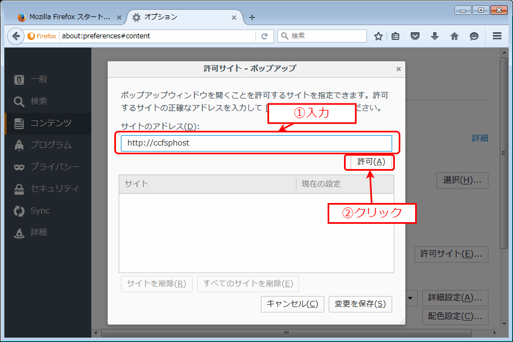Open 一般 preferences category
Image resolution: width=513 pixels, height=342 pixels.
click(48, 79)
